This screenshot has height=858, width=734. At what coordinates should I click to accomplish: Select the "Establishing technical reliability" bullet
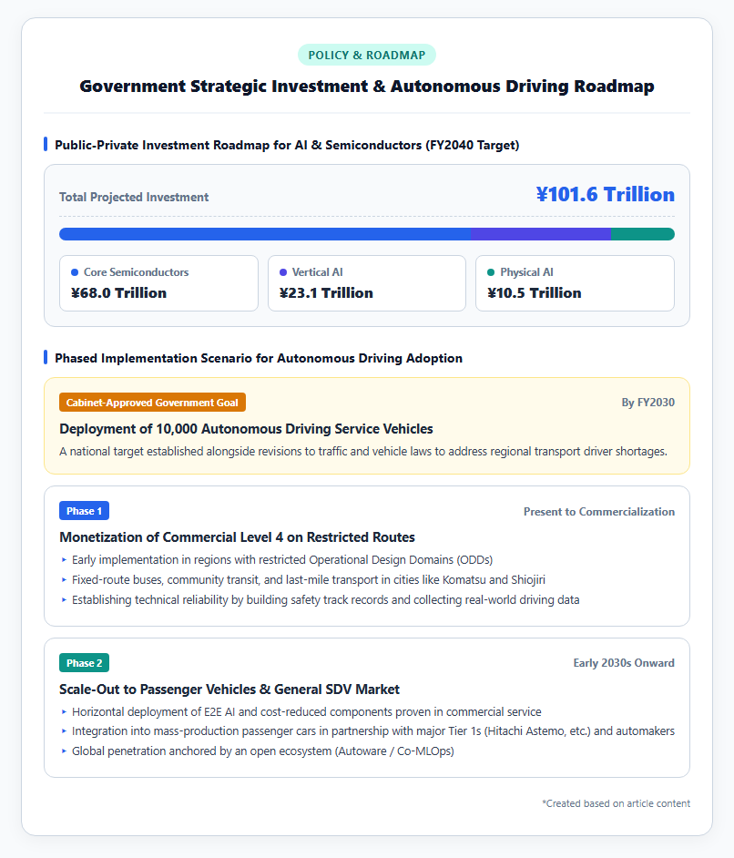(325, 599)
